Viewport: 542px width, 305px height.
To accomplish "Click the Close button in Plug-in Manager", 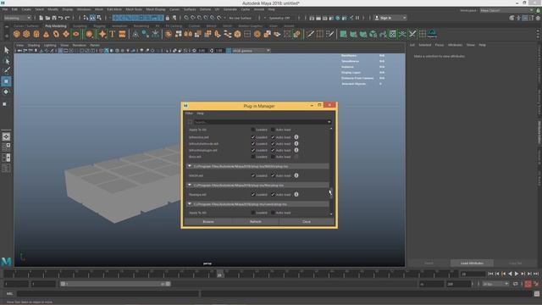I will (x=307, y=221).
